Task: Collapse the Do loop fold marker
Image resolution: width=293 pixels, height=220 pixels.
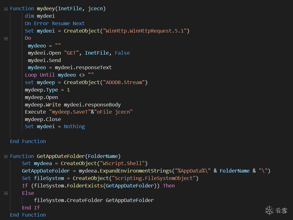Action: click(6, 38)
